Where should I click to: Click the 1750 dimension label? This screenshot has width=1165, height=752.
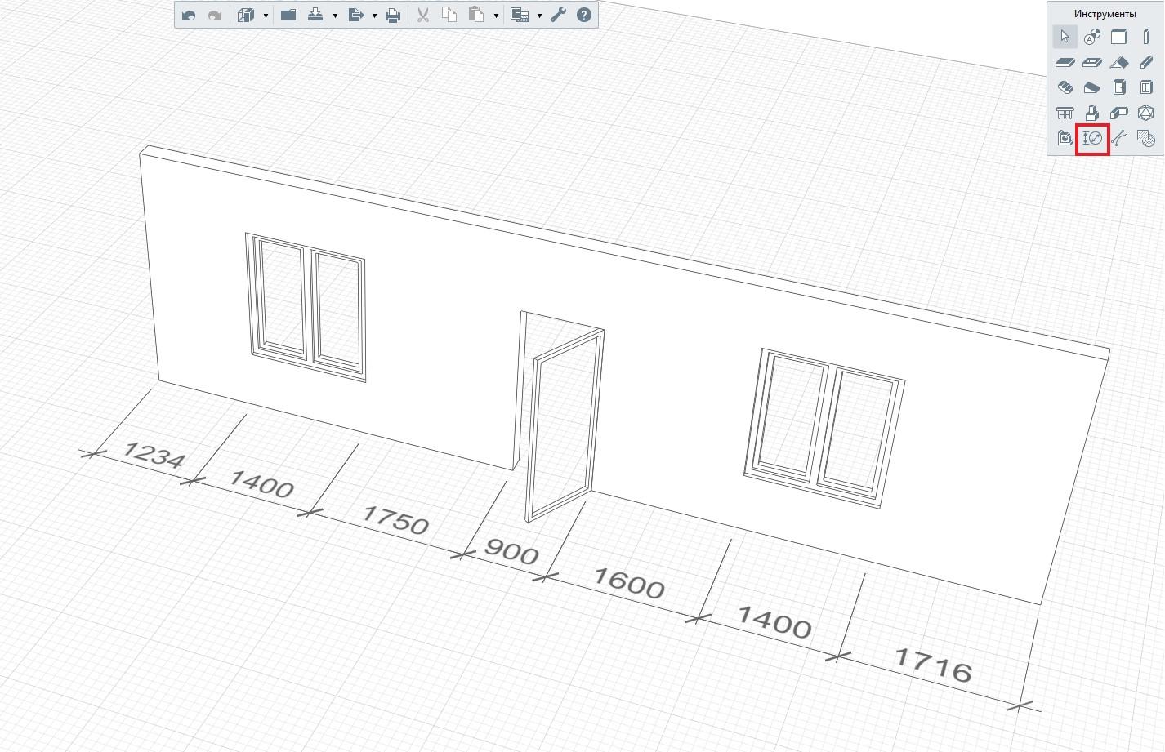395,519
